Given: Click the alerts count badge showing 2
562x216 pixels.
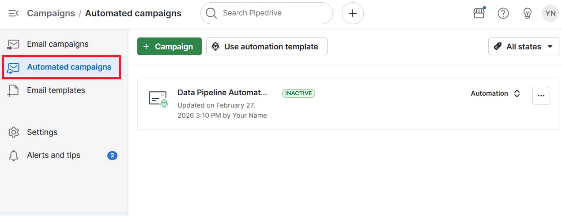Looking at the screenshot, I should tap(112, 155).
